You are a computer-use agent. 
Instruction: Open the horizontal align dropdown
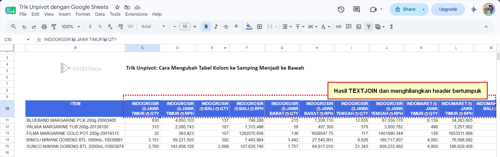[x=287, y=27]
